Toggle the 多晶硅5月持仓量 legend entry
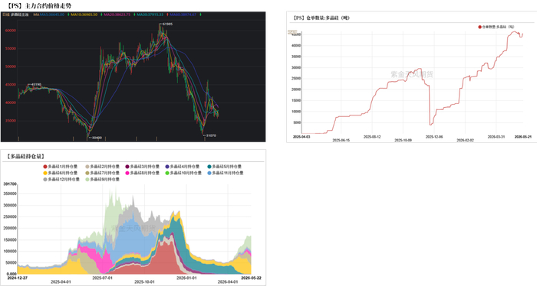Image resolution: width=537 pixels, height=286 pixels. click(224, 167)
